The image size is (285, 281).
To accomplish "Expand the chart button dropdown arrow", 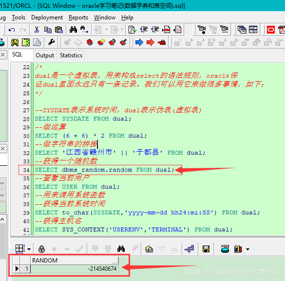I will 247,249.
